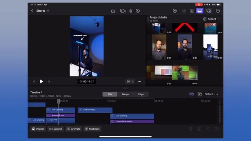251x141 pixels.
Task: Select the purple фоновый свет title clip
Action: (61, 116)
